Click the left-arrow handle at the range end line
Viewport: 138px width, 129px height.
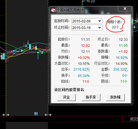[46, 115]
